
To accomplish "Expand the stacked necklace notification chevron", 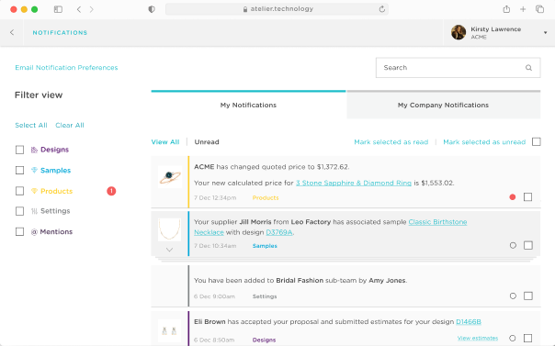I will click(x=170, y=250).
